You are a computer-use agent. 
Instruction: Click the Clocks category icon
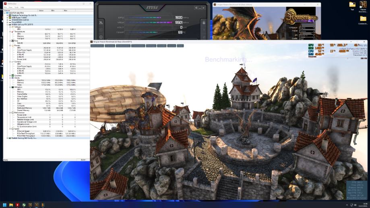[13, 78]
